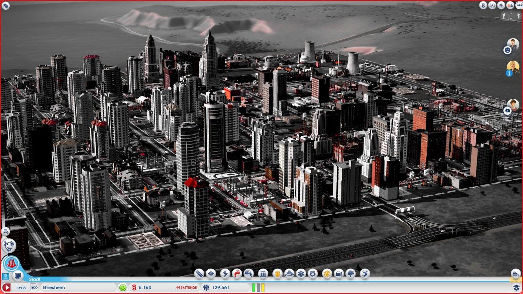523x294 pixels.
Task: Click the city name Griesheim field
Action: tap(78, 288)
